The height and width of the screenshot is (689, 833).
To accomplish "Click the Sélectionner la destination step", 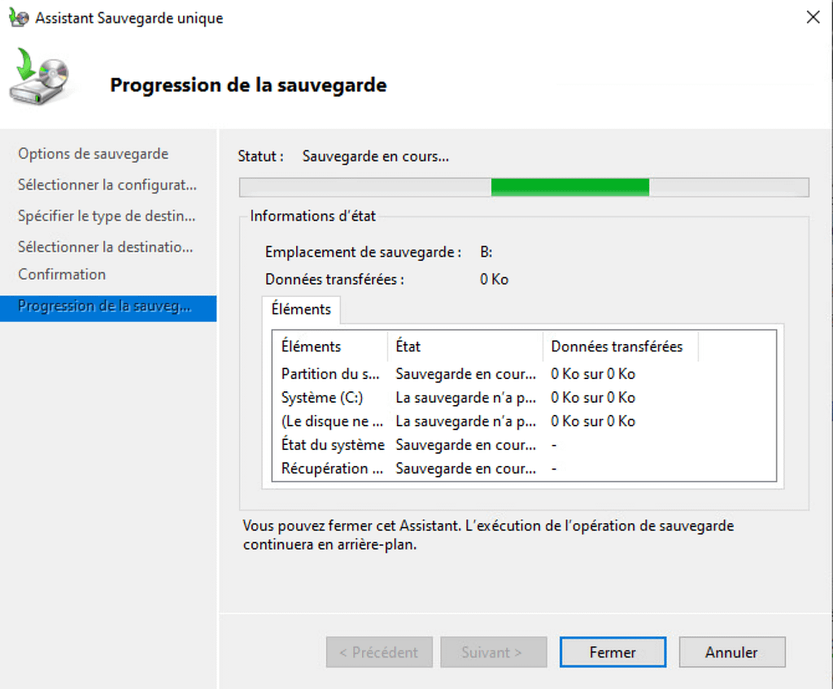I will point(105,246).
